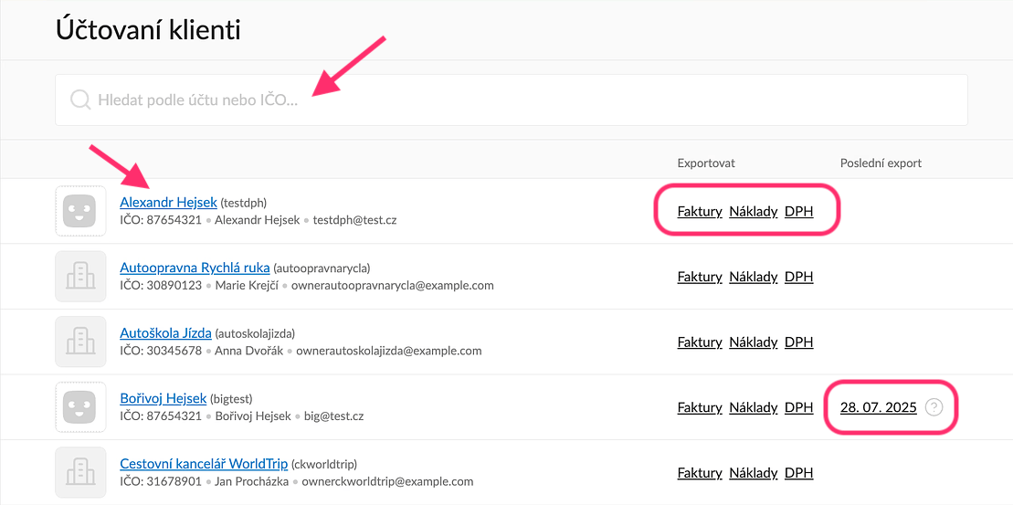Export Faktury for Alexandr Hejsek

pyautogui.click(x=700, y=211)
